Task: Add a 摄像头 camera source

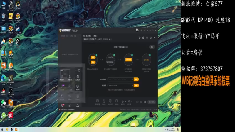Action: tap(104, 102)
